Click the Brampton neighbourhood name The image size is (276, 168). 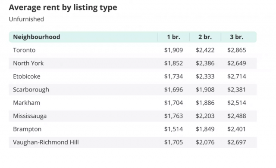[x=27, y=129]
